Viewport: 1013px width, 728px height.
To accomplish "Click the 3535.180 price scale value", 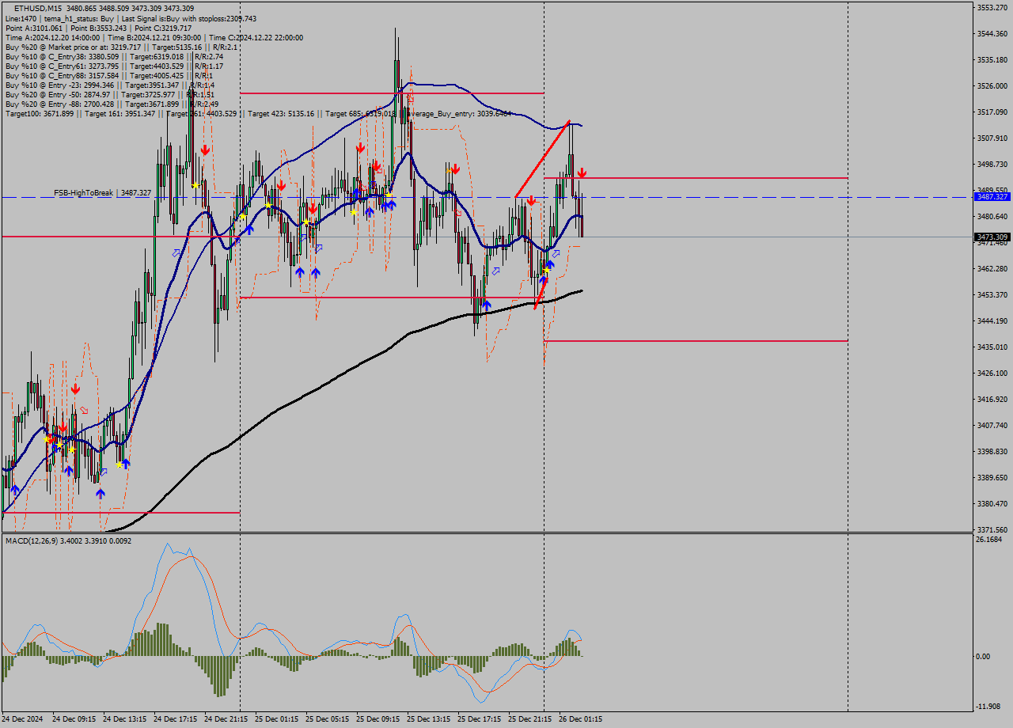I will [x=992, y=59].
